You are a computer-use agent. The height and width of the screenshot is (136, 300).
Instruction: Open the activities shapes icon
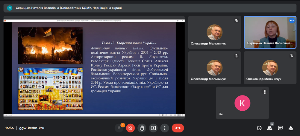point(291,128)
